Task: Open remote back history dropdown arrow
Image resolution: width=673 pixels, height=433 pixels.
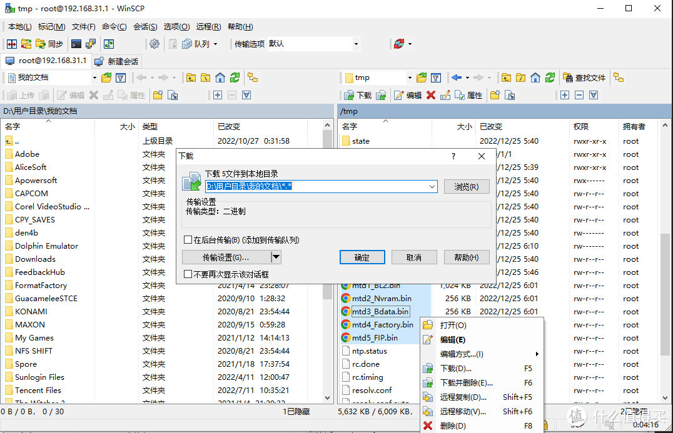Action: pyautogui.click(x=467, y=77)
